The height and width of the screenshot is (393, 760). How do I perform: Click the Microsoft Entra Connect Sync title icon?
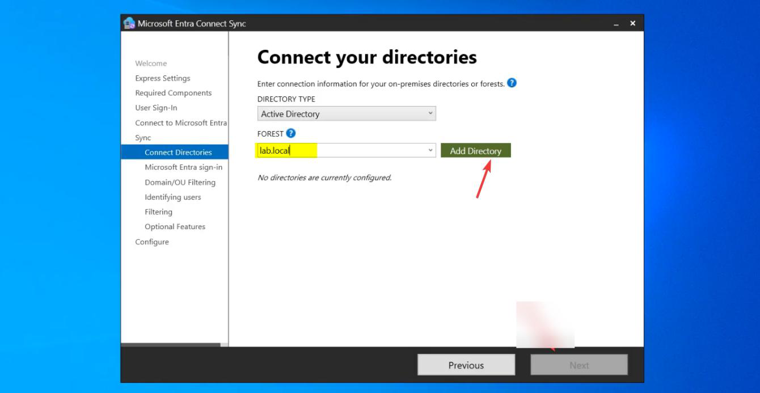(x=129, y=23)
